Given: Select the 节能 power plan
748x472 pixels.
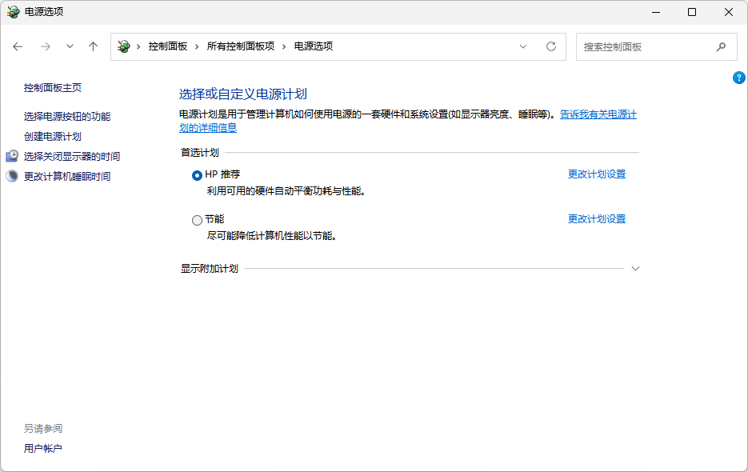Looking at the screenshot, I should tap(196, 219).
